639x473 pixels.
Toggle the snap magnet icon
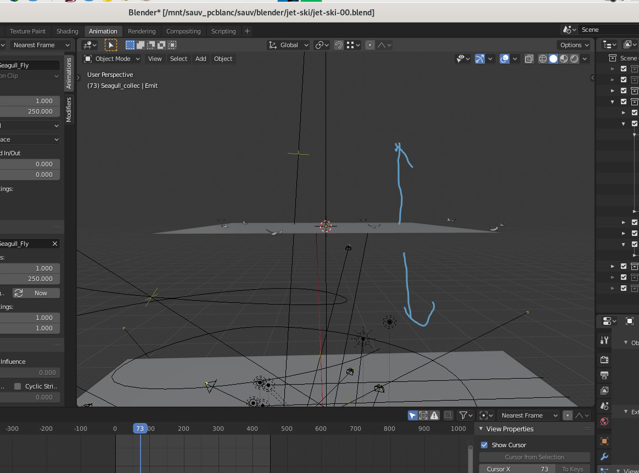(x=339, y=45)
